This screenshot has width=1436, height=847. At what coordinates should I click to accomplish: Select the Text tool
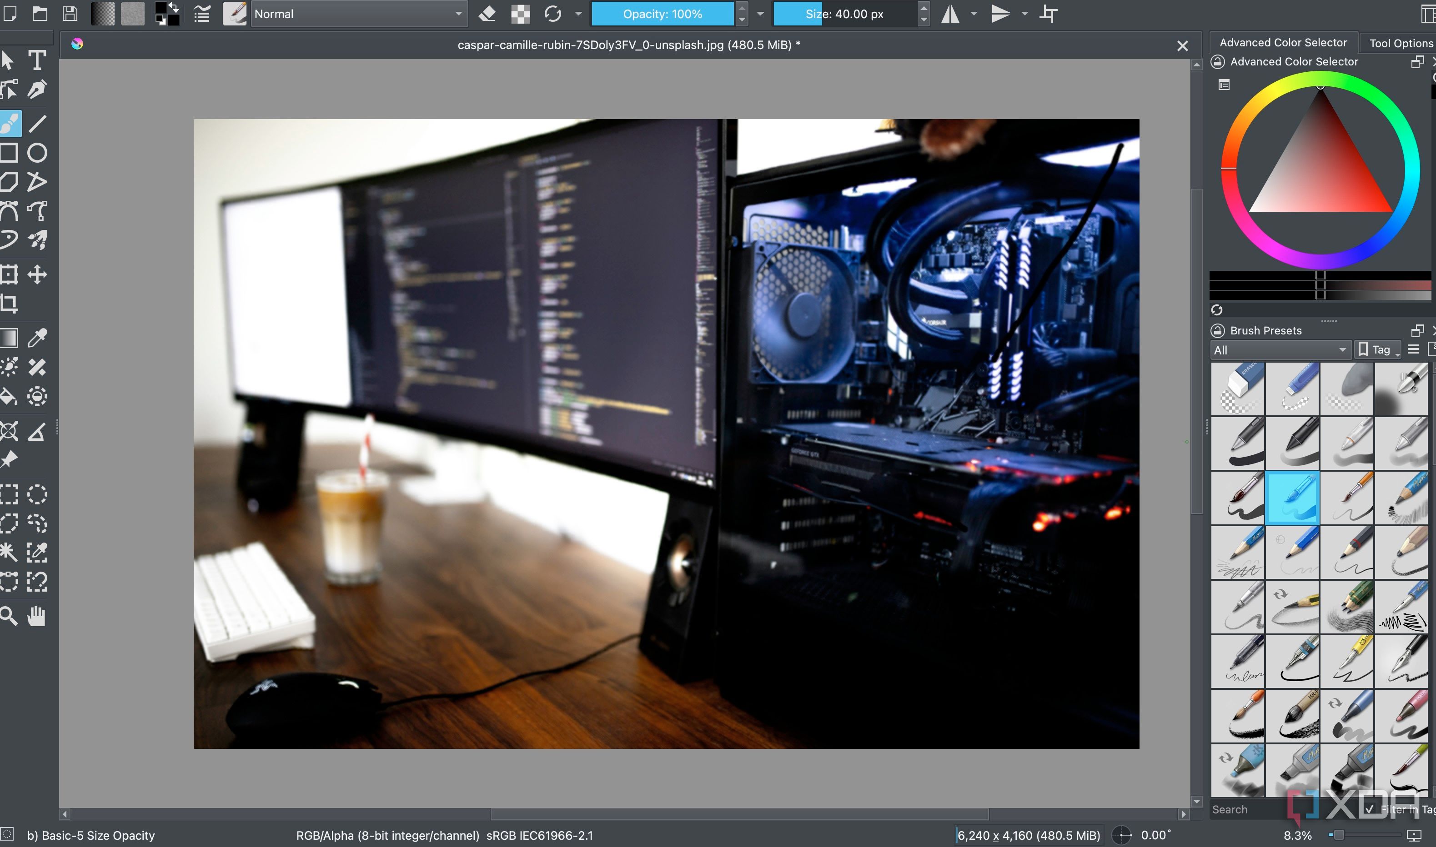(37, 60)
